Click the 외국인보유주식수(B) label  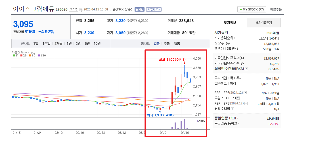pyautogui.click(x=229, y=64)
